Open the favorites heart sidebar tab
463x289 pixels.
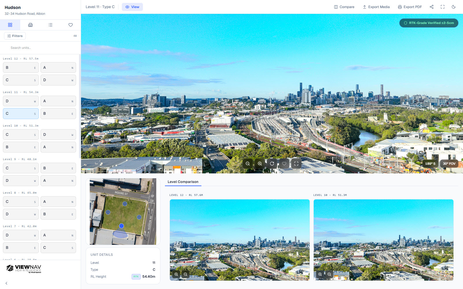pos(71,25)
